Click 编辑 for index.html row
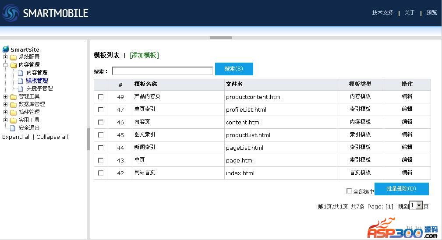This screenshot has width=442, height=240. (x=407, y=173)
